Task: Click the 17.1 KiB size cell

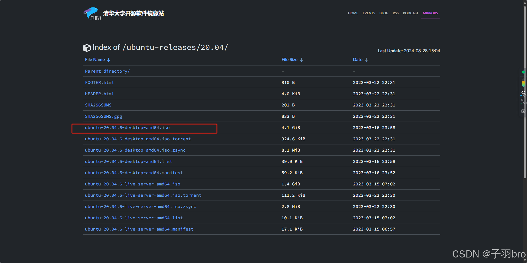Action: (x=292, y=229)
